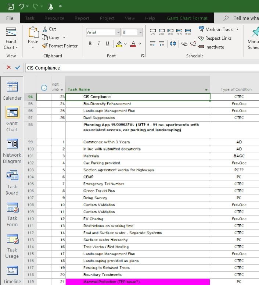Viewport: 259px width, 285px height.
Task: Open the Task Name column filter arrow
Action: tap(206, 90)
